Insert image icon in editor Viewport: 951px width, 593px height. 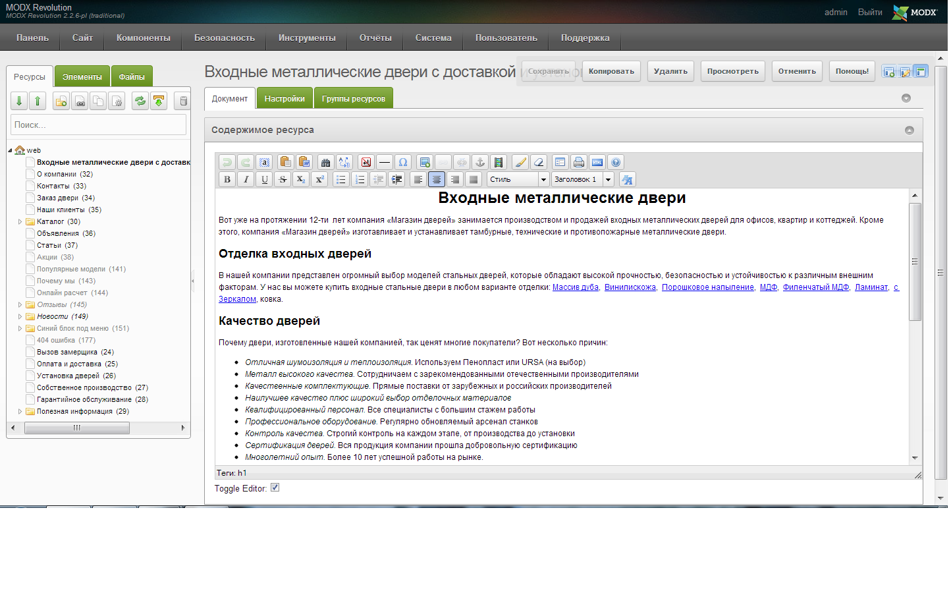[x=425, y=162]
